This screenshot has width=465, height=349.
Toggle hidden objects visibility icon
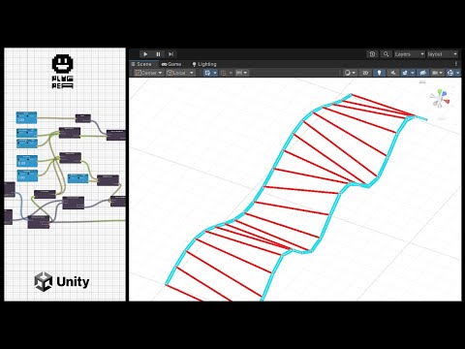coord(422,73)
